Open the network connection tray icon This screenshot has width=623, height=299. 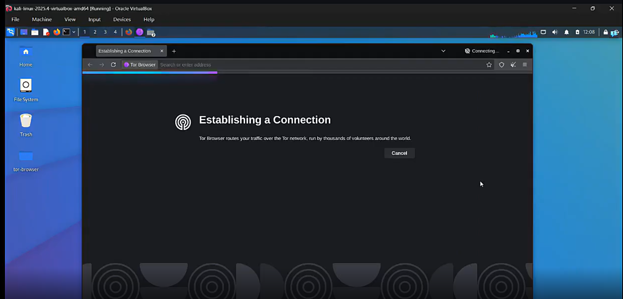point(543,32)
